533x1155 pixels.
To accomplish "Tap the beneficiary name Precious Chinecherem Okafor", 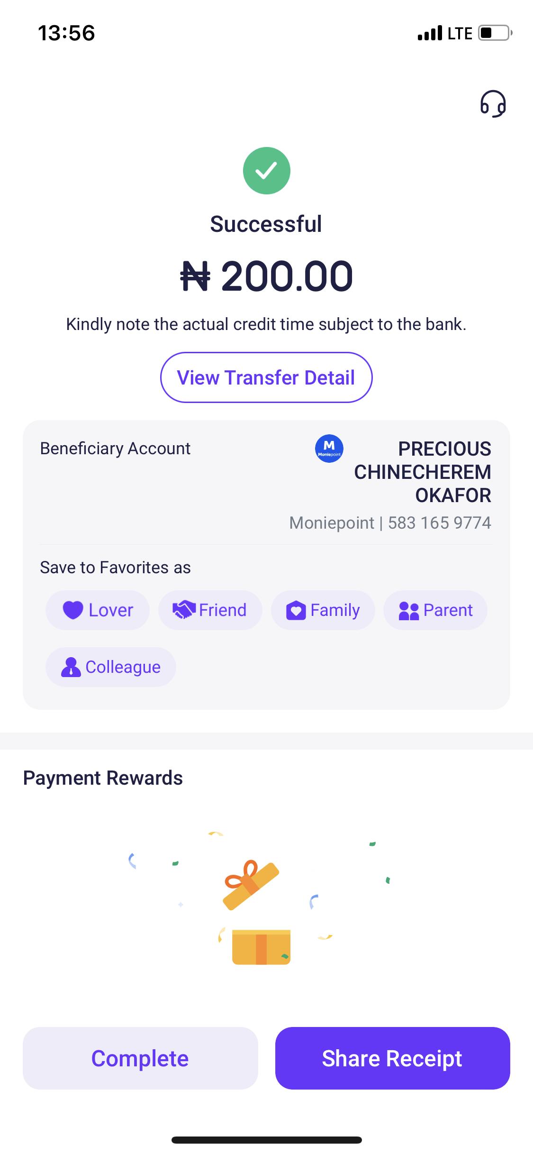I will [423, 472].
